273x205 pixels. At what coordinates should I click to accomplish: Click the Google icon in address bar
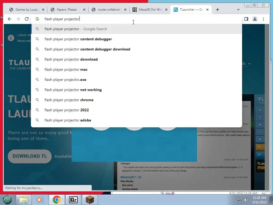pos(37,19)
